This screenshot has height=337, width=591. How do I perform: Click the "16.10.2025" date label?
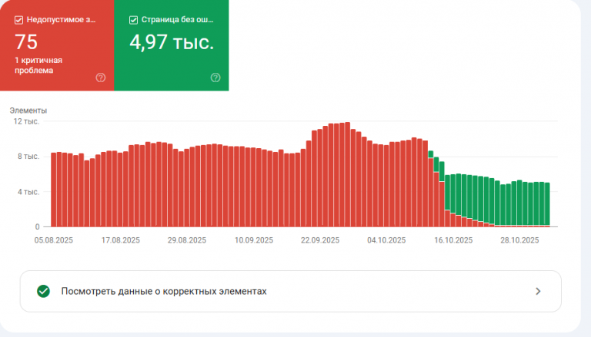453,240
